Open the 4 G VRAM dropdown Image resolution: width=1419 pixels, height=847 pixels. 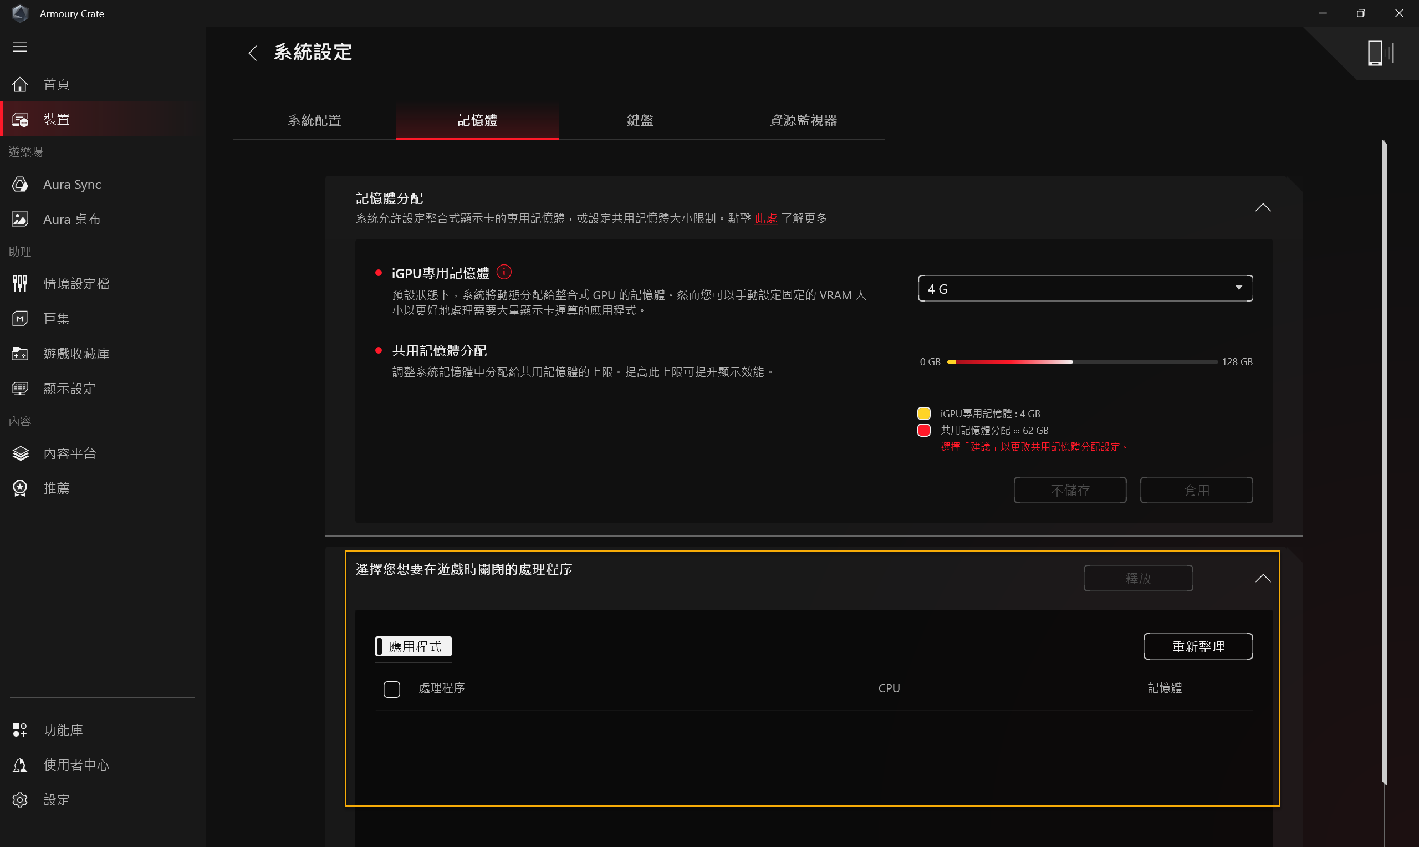coord(1085,289)
